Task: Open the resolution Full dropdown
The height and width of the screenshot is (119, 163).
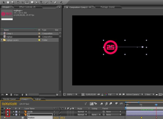Action: [x=117, y=94]
